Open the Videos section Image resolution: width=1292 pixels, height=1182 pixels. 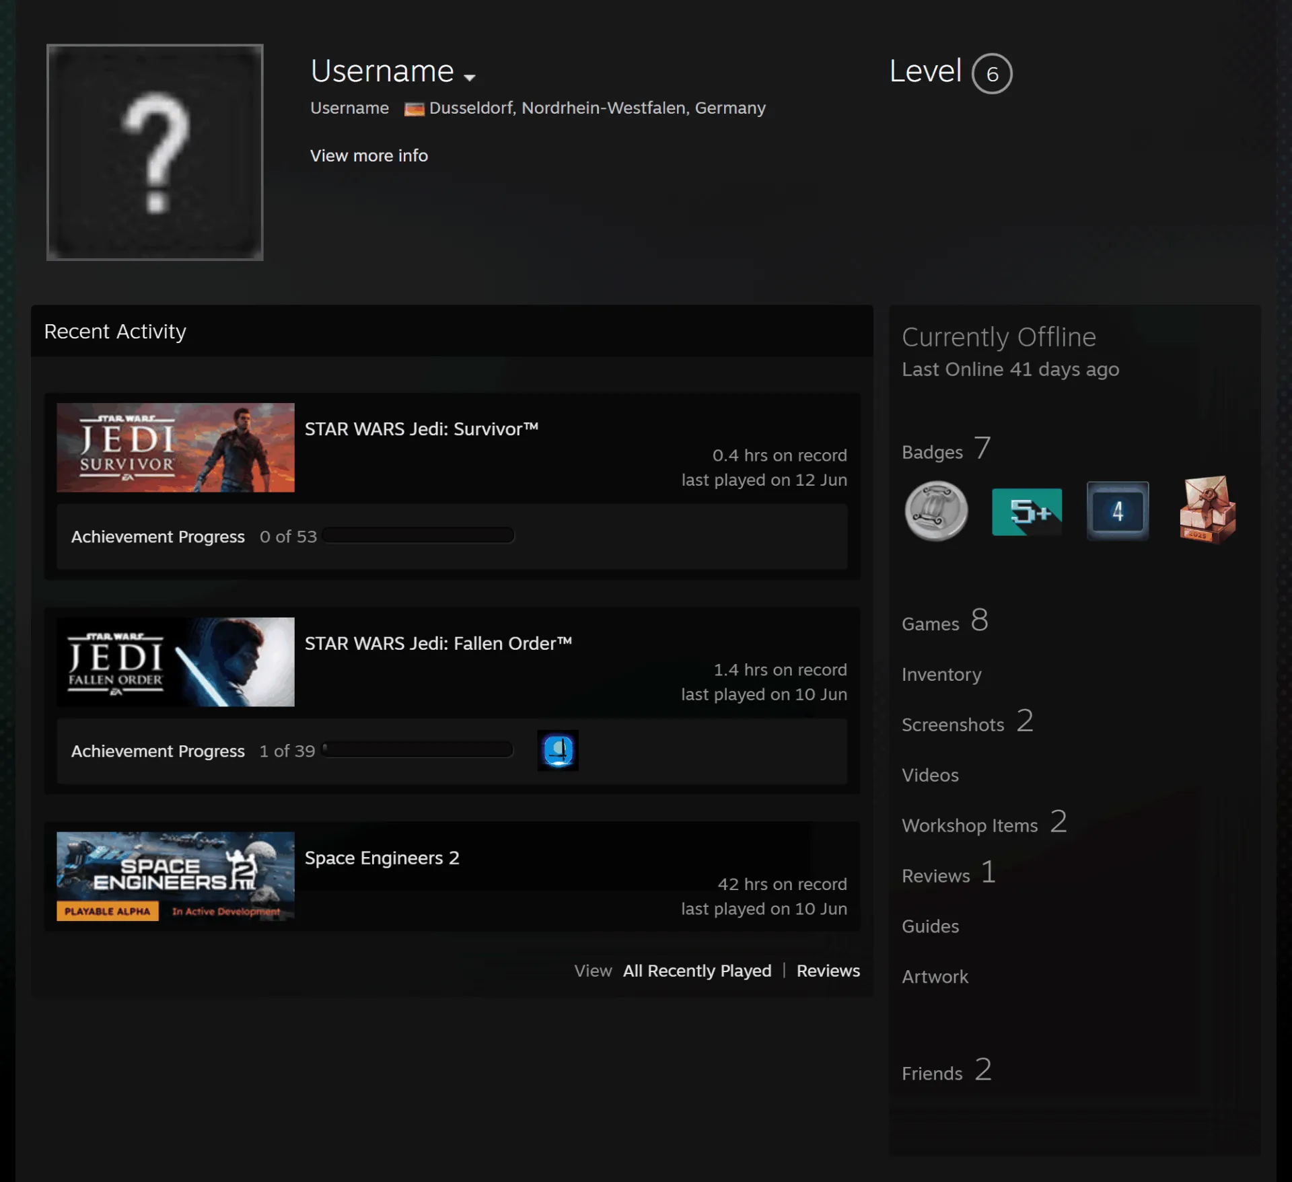point(930,776)
